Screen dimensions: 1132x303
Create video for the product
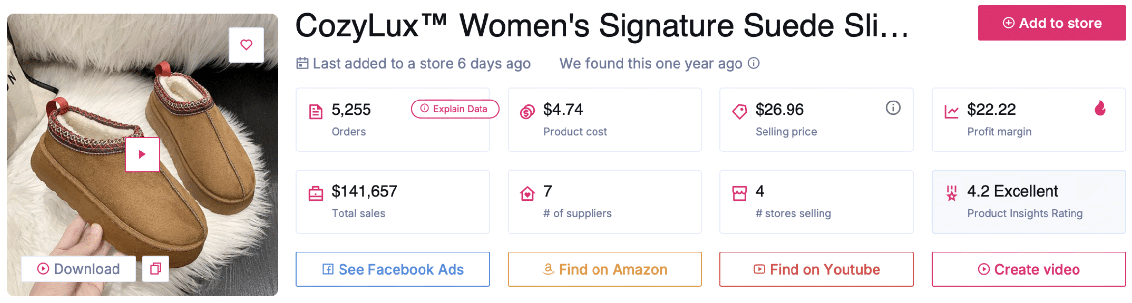pyautogui.click(x=1028, y=269)
